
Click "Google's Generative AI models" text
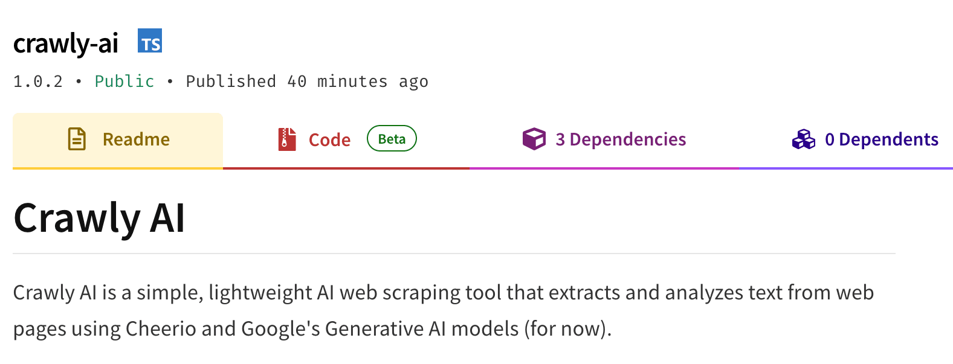tap(380, 329)
